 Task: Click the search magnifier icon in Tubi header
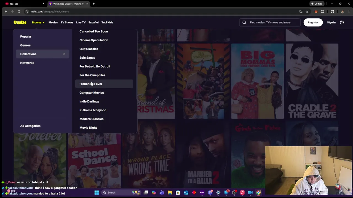(244, 23)
